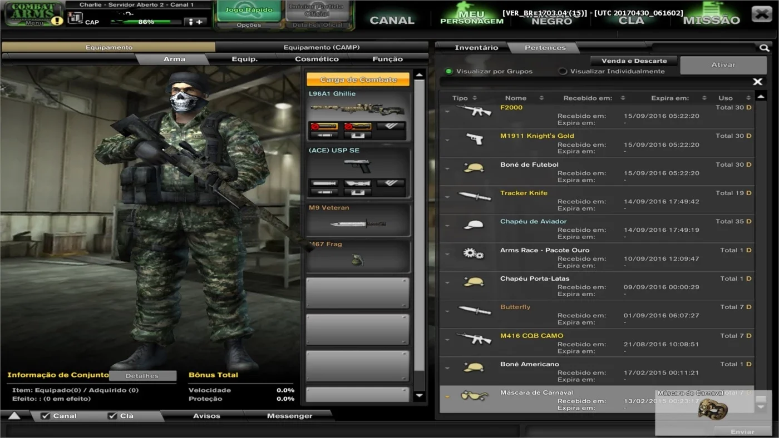The image size is (779, 438).
Task: Open the Detalhes set info button
Action: coord(142,376)
